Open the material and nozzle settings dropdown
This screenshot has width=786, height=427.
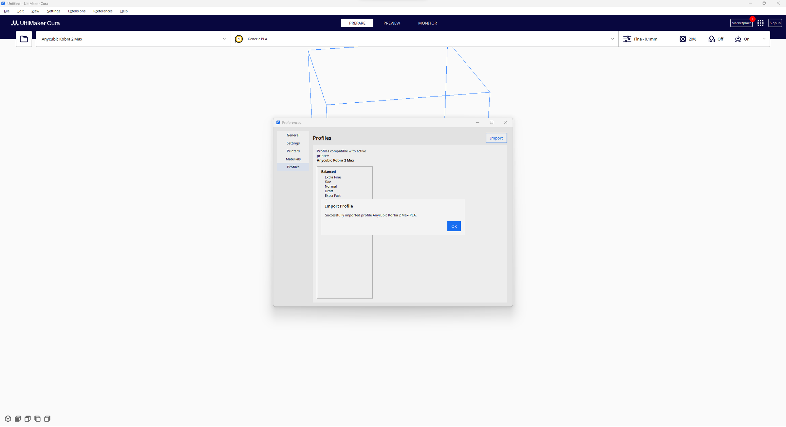tap(612, 39)
